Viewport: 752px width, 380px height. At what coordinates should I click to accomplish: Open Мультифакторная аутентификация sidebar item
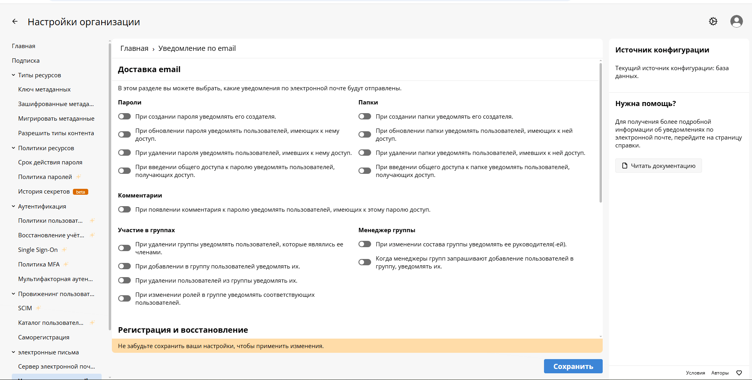[56, 279]
